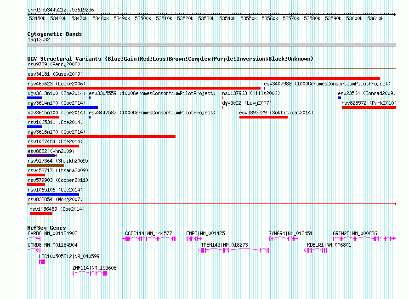This screenshot has height=299, width=409.
Task: Select the nsv1065106 blue gain bar
Action: pos(53,194)
